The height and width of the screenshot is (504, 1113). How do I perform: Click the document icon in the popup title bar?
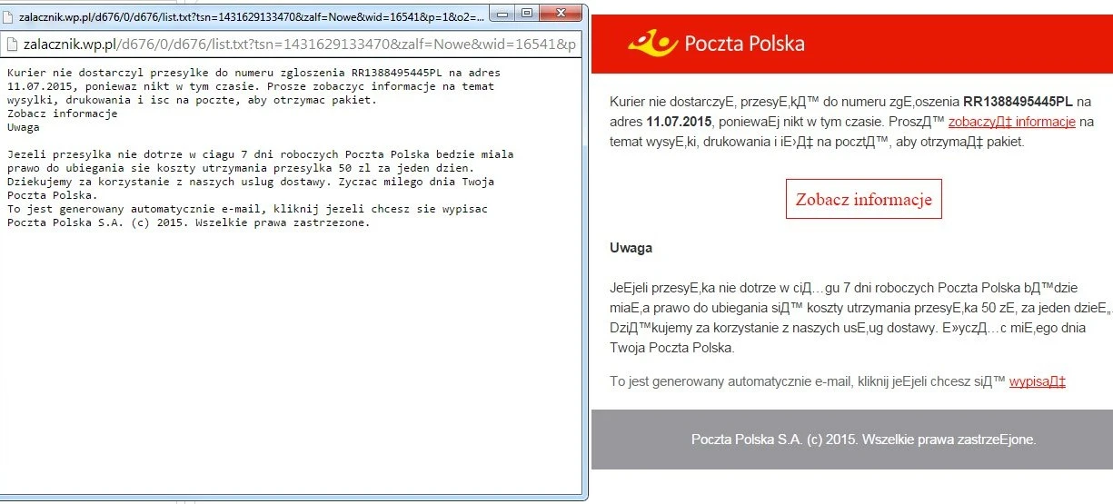[8, 15]
